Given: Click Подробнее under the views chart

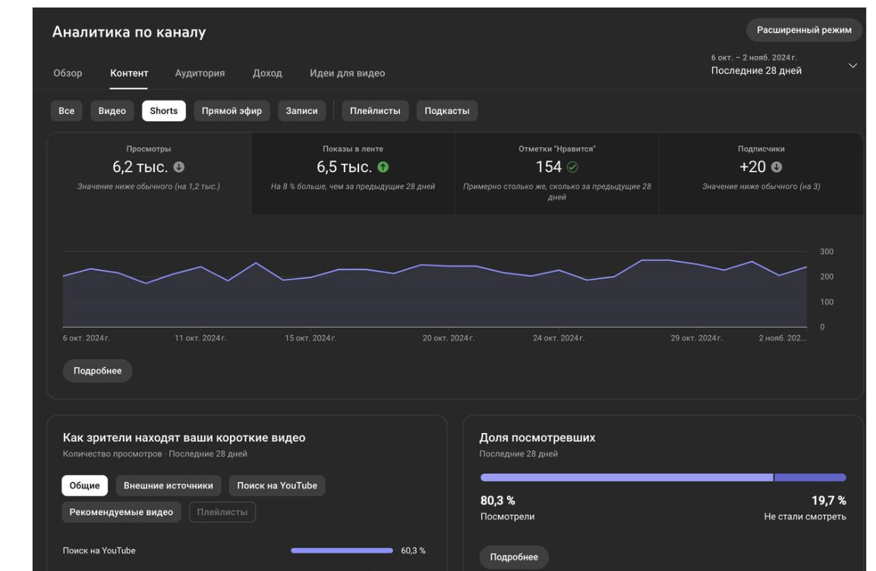Looking at the screenshot, I should 98,371.
